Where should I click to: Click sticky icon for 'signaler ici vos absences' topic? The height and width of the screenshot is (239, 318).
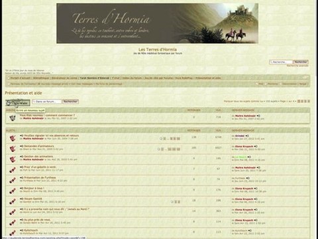click(x=13, y=138)
